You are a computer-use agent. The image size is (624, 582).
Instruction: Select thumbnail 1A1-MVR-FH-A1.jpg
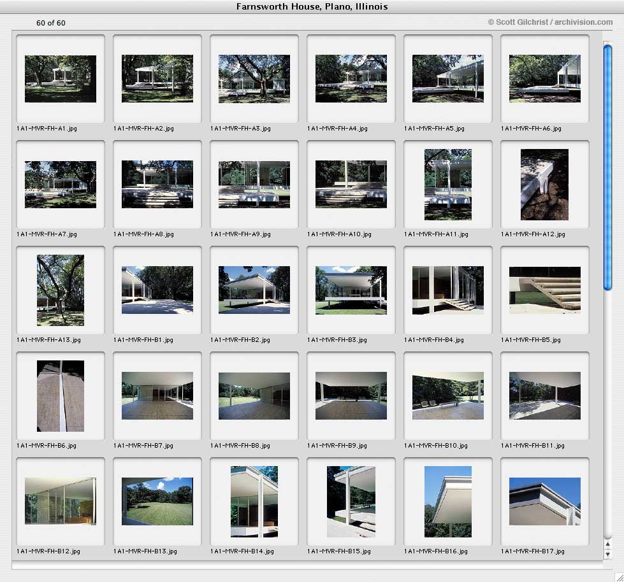coord(61,79)
